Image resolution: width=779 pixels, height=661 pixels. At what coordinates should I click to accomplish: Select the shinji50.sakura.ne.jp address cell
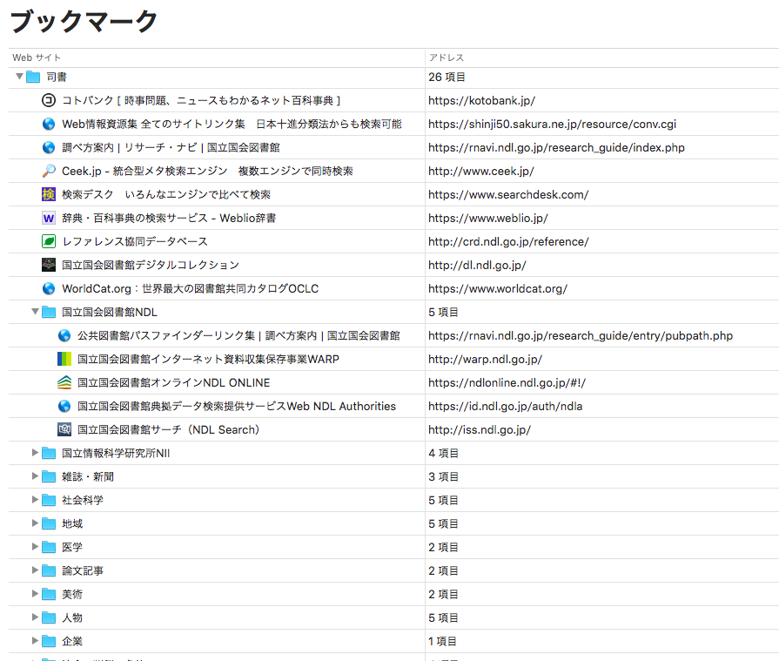pyautogui.click(x=553, y=124)
